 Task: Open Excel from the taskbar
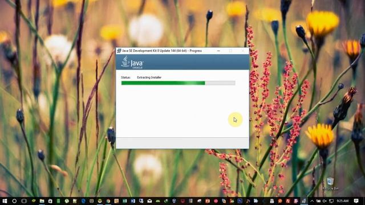point(125,201)
